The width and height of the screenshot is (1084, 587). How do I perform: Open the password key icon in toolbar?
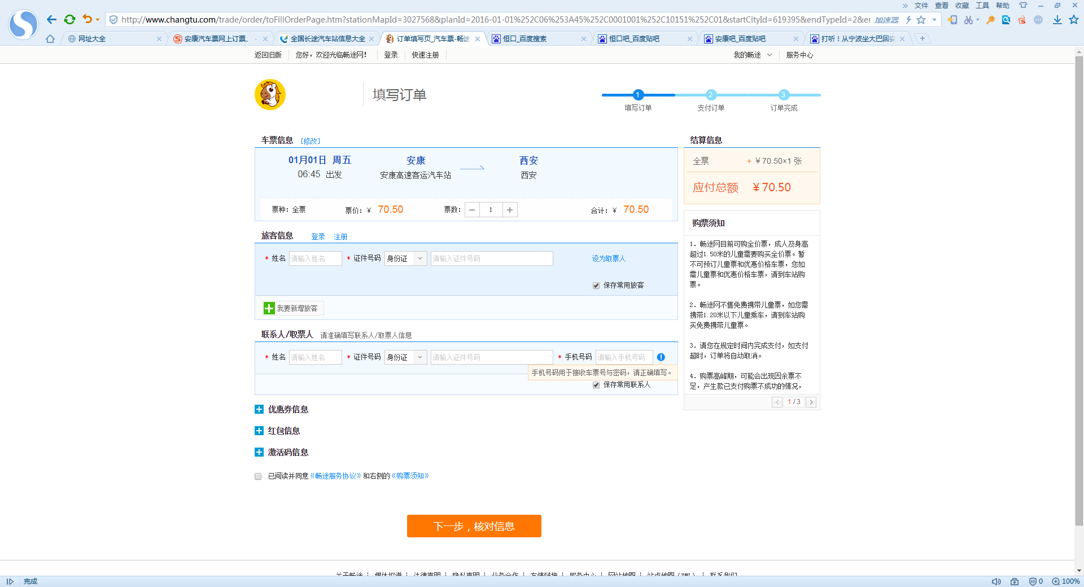(x=990, y=20)
